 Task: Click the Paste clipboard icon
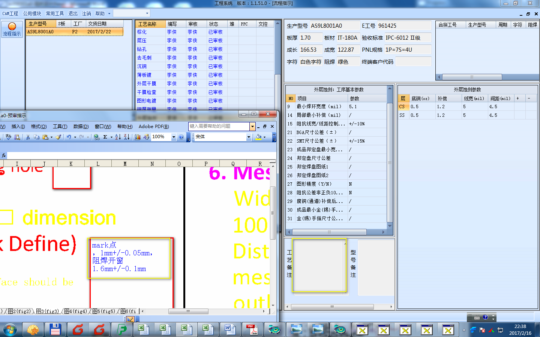(45, 137)
